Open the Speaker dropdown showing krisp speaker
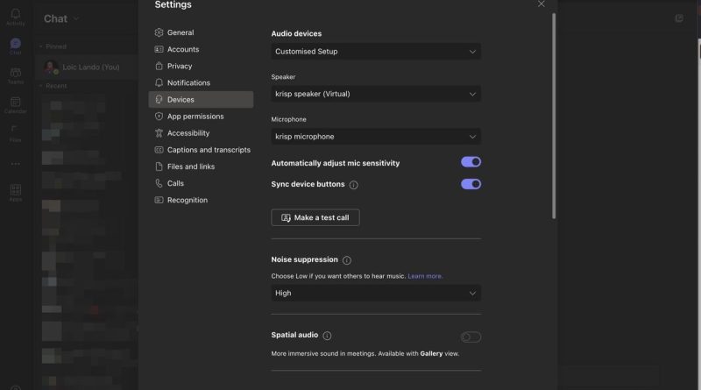 click(x=376, y=94)
